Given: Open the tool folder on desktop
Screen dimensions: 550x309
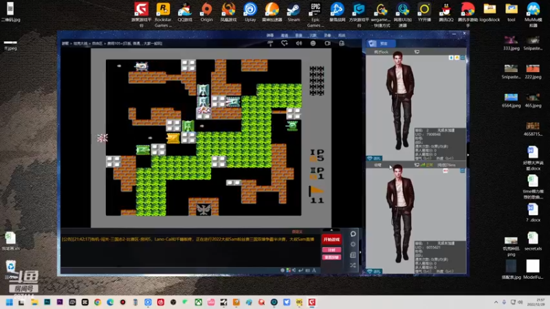Looking at the screenshot, I should tap(511, 13).
